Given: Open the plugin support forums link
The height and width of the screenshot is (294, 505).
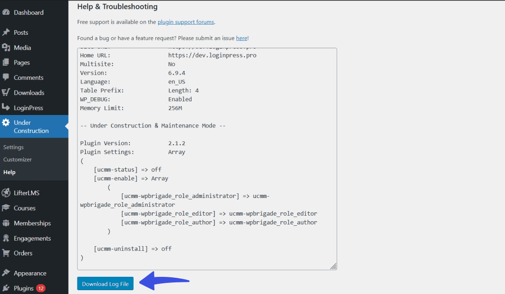Looking at the screenshot, I should [185, 22].
